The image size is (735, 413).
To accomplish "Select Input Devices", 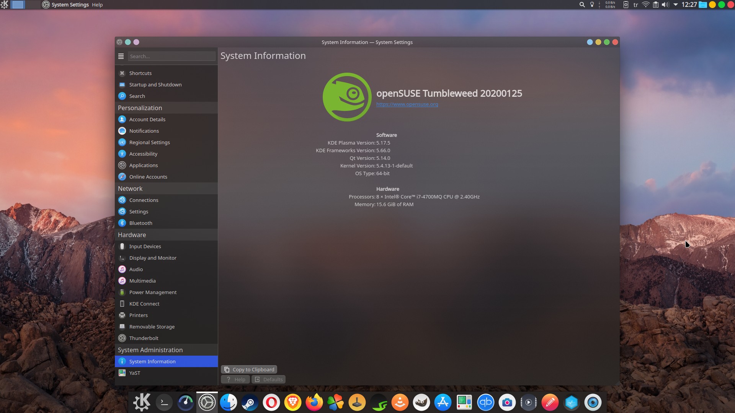I will tap(166, 246).
